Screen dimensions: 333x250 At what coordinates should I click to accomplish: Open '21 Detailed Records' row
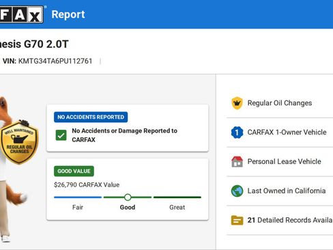[x=280, y=220]
